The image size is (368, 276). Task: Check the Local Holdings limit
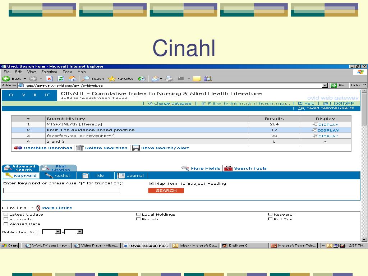coord(138,214)
